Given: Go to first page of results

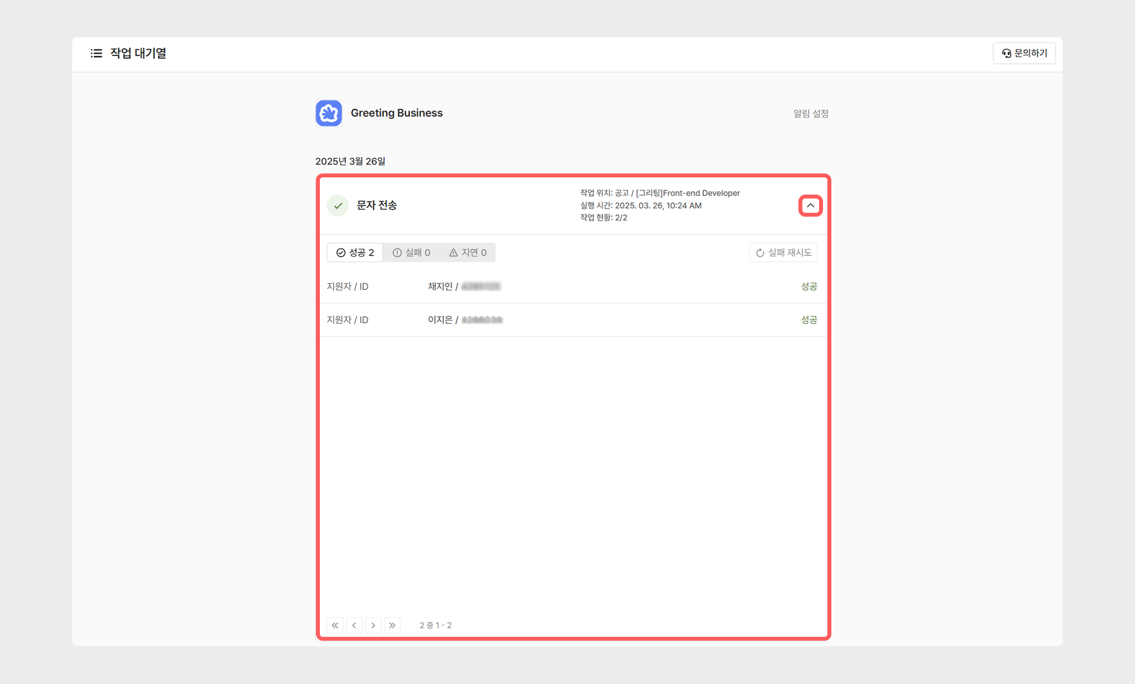Looking at the screenshot, I should point(335,625).
